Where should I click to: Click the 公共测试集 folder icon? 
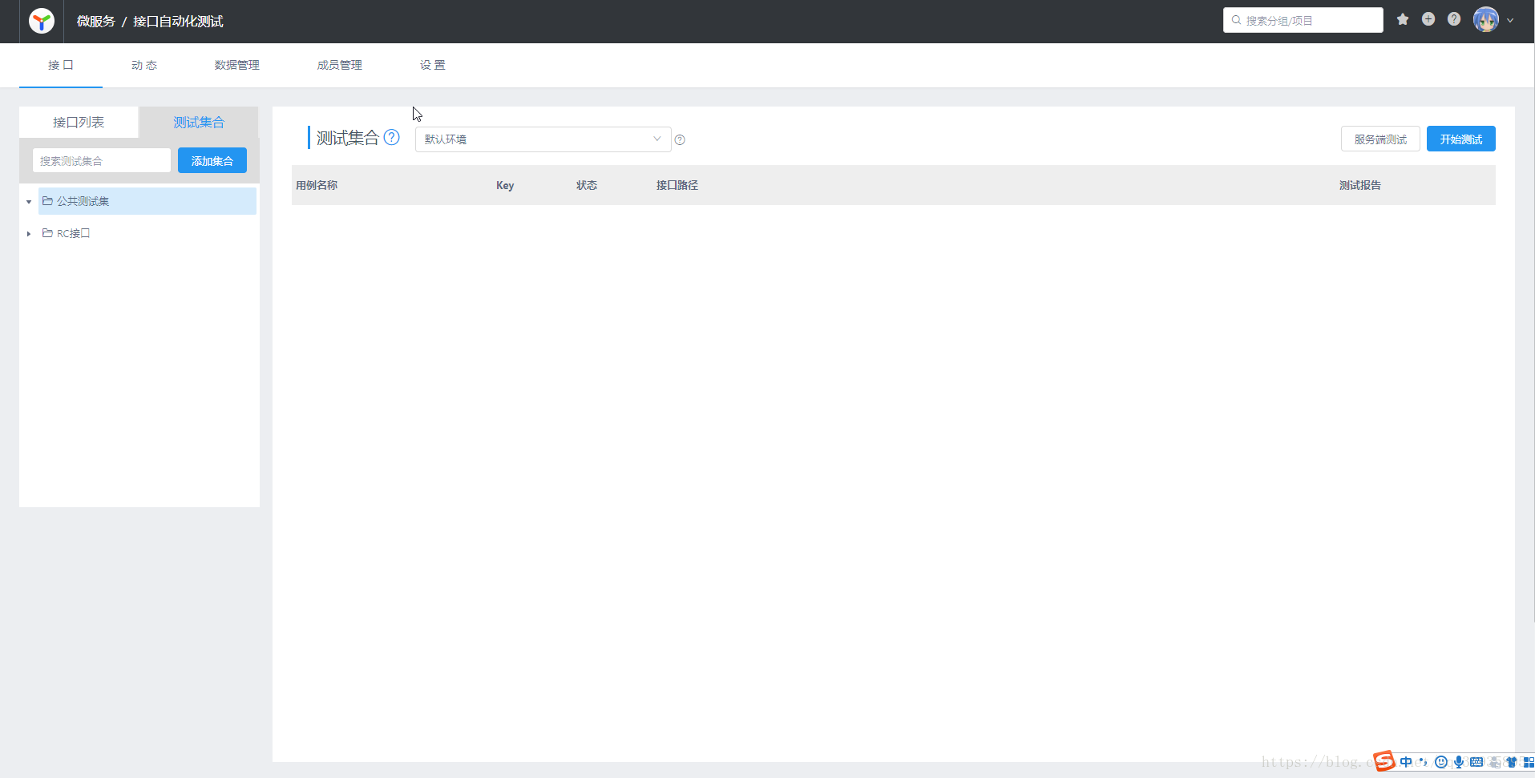47,201
